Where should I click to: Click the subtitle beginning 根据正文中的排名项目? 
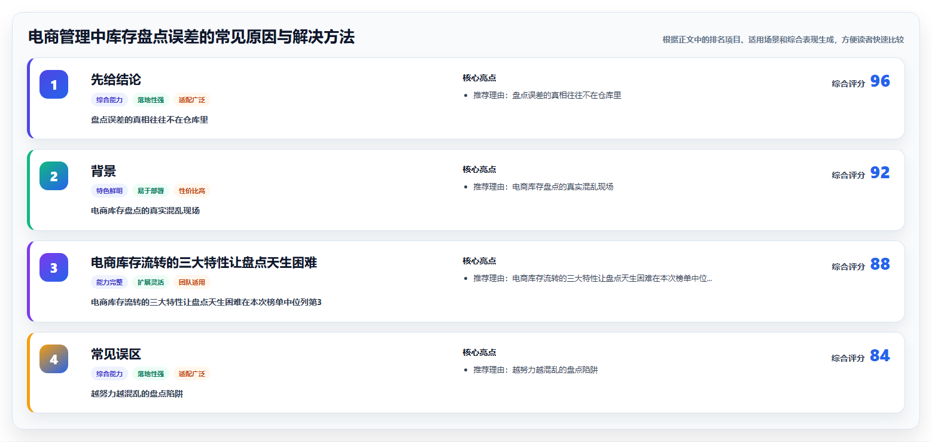point(783,39)
